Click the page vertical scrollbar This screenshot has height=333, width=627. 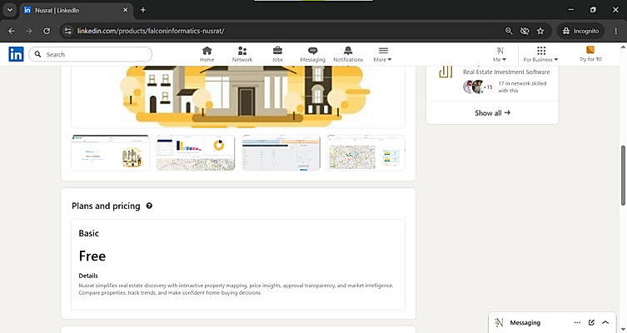tap(623, 176)
